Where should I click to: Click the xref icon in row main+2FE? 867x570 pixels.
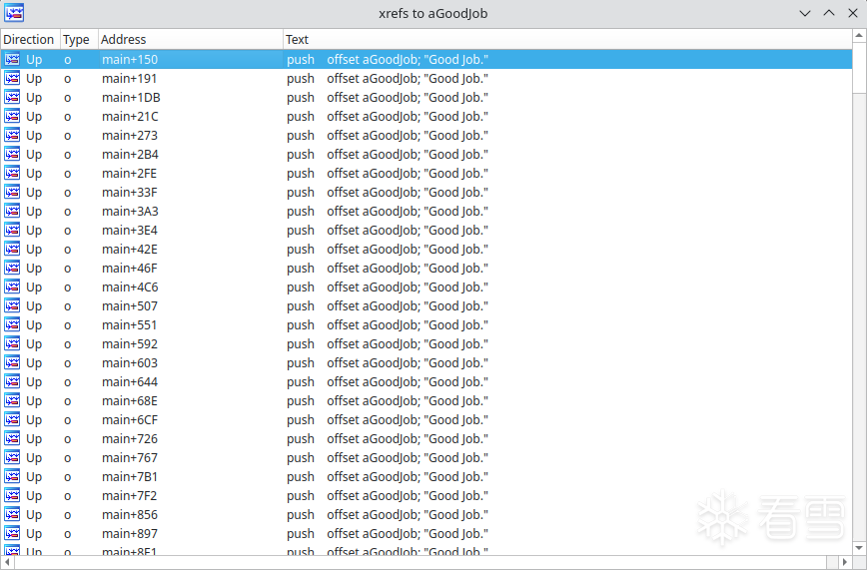(x=12, y=173)
